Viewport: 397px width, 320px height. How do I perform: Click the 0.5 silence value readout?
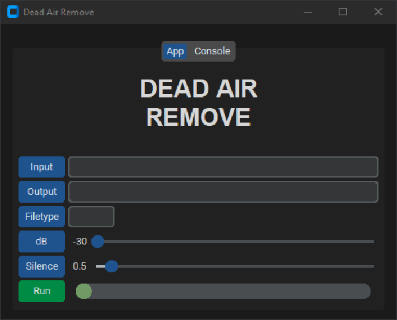tap(80, 266)
